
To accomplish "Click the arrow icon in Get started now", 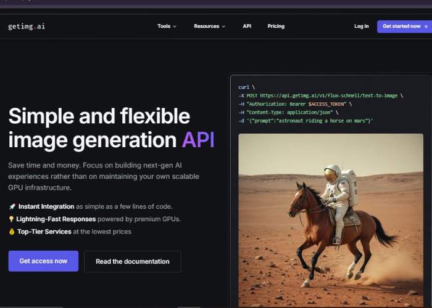I will pyautogui.click(x=426, y=26).
